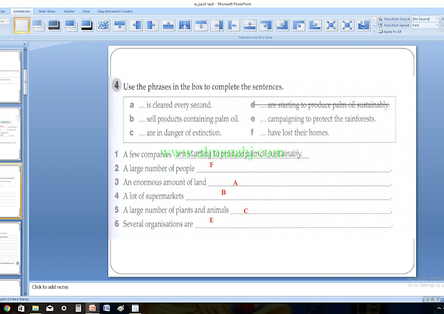
Task: Open the Review tab
Action: (x=69, y=11)
